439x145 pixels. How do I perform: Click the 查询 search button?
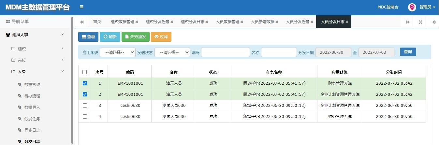pyautogui.click(x=408, y=52)
